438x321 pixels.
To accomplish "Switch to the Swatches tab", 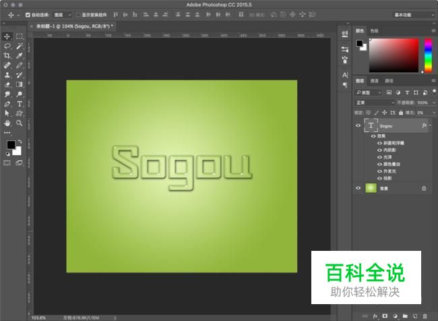I will (x=374, y=31).
